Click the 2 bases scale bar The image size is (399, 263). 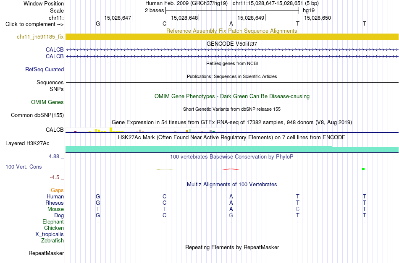232,10
